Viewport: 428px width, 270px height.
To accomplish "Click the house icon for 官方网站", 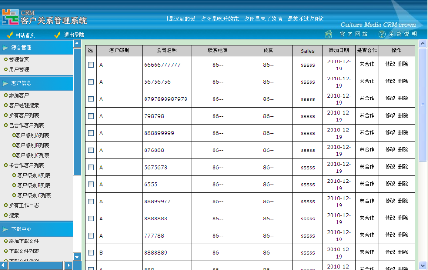I will pos(329,34).
